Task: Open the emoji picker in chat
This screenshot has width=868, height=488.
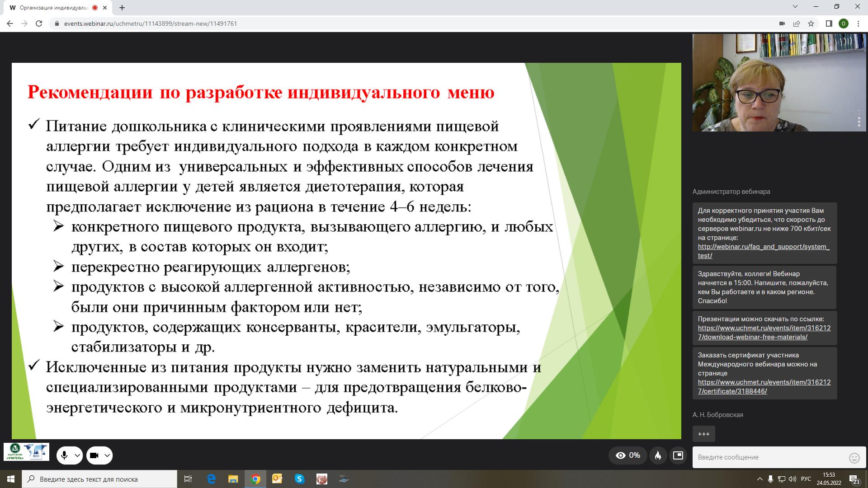Action: (854, 458)
